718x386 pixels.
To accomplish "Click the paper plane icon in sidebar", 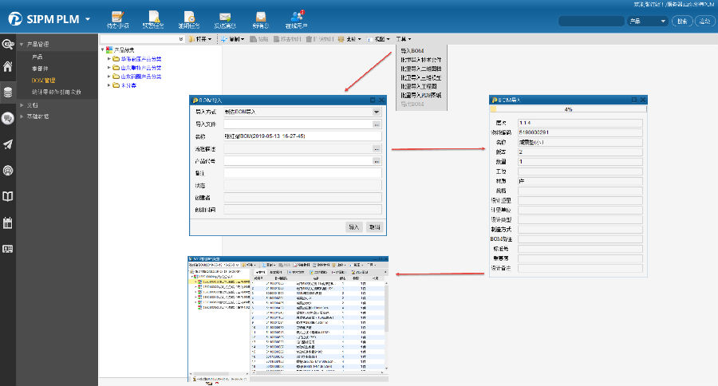I will coord(8,144).
